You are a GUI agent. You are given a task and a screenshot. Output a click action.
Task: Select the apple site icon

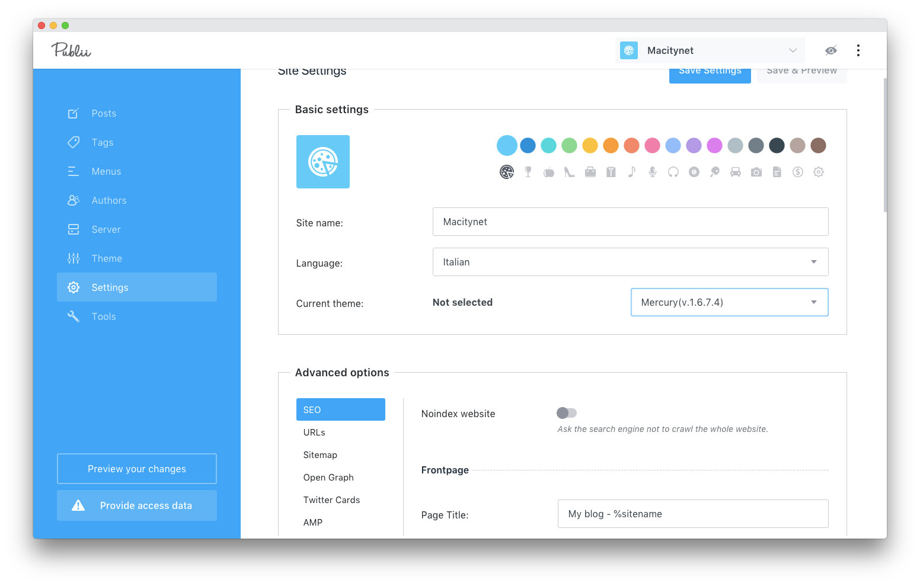(x=549, y=172)
